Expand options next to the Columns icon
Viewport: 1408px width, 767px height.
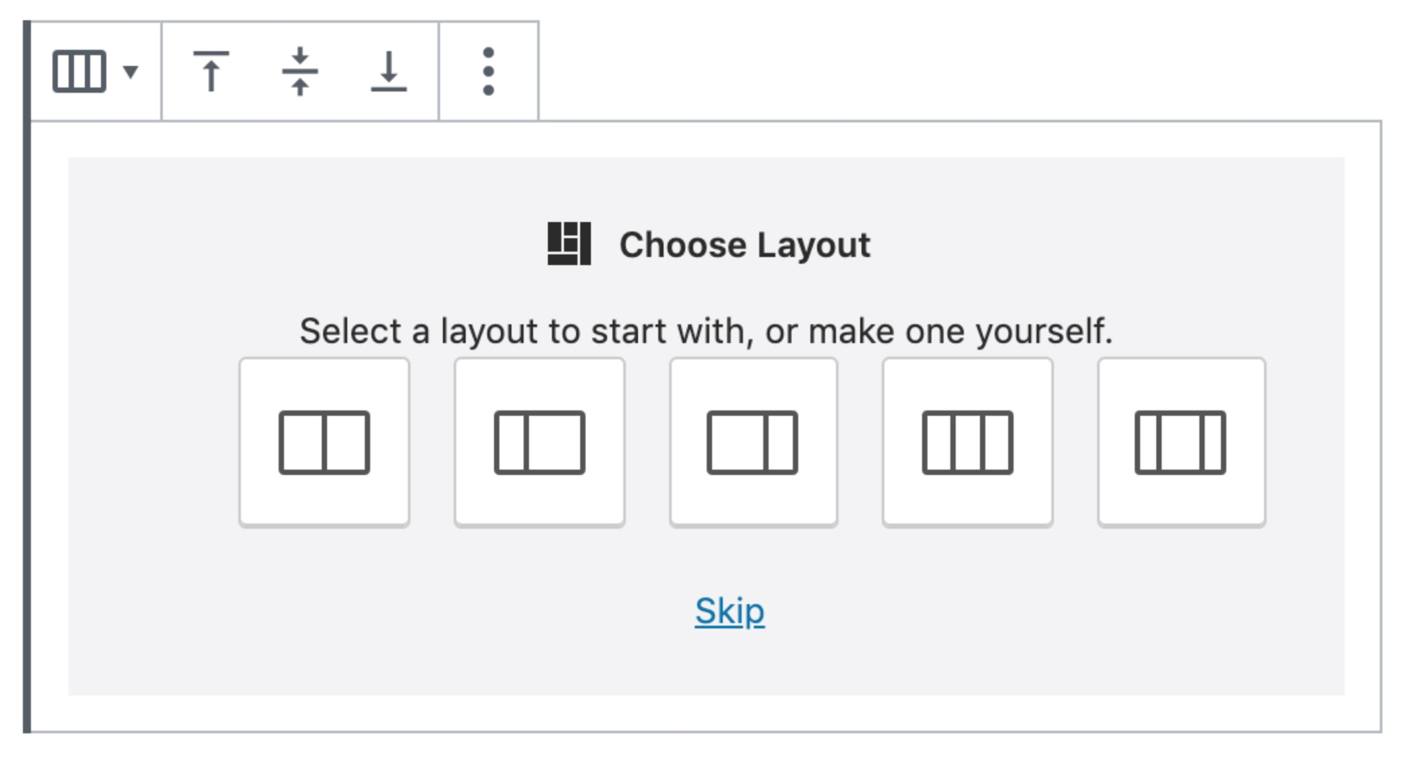pyautogui.click(x=132, y=71)
